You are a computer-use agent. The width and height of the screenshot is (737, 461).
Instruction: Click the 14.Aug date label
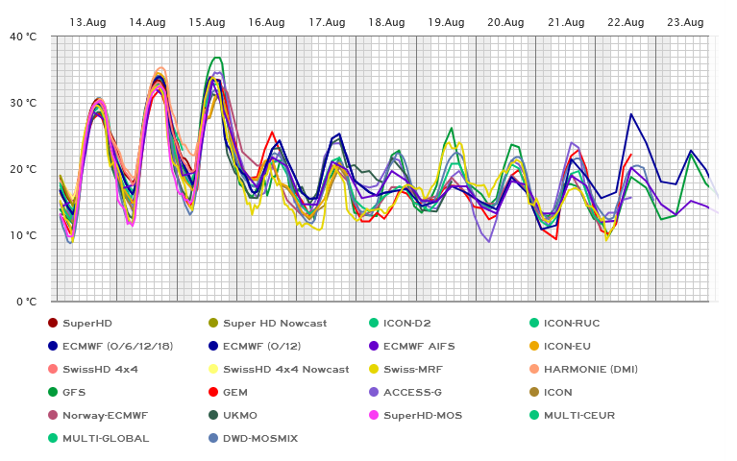tap(147, 22)
